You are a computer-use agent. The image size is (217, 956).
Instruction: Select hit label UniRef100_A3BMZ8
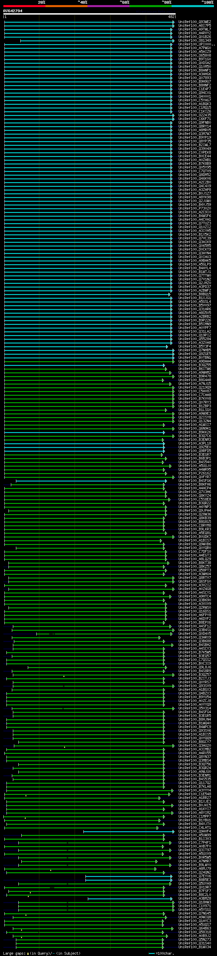[195, 899]
